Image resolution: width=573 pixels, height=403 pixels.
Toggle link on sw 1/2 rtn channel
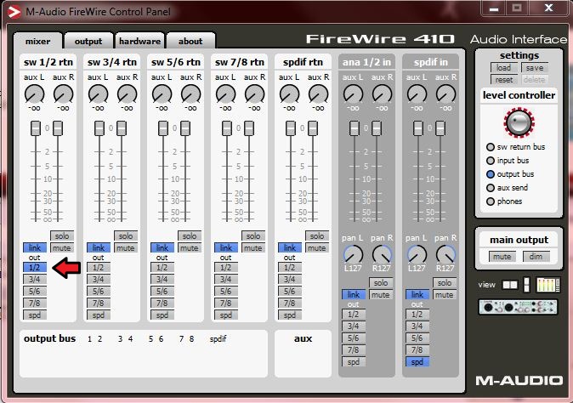(x=35, y=247)
